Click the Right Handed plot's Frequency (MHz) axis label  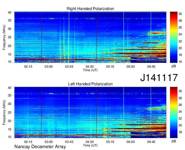tap(4, 37)
